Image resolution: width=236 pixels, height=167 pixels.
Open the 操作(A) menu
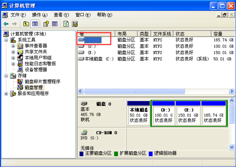click(x=40, y=15)
